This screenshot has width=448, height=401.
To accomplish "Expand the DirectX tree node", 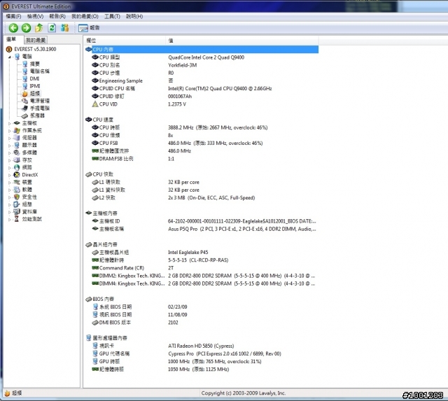I will tap(9, 176).
